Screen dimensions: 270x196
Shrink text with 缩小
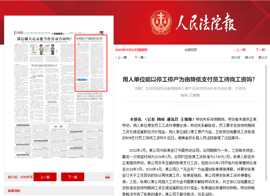tap(249, 57)
